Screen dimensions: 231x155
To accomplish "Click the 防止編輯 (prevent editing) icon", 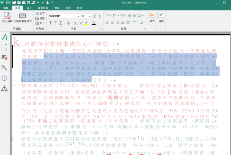I will pyautogui.click(x=7, y=16).
